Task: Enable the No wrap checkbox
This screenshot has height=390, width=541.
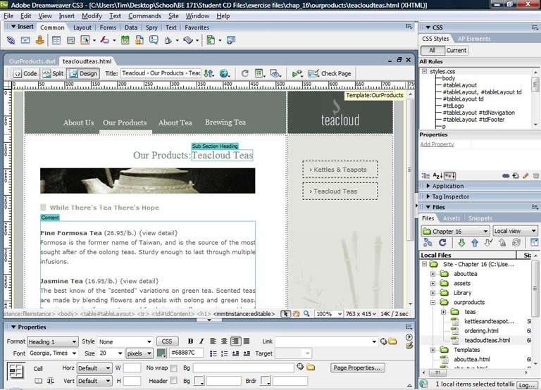Action: 173,368
